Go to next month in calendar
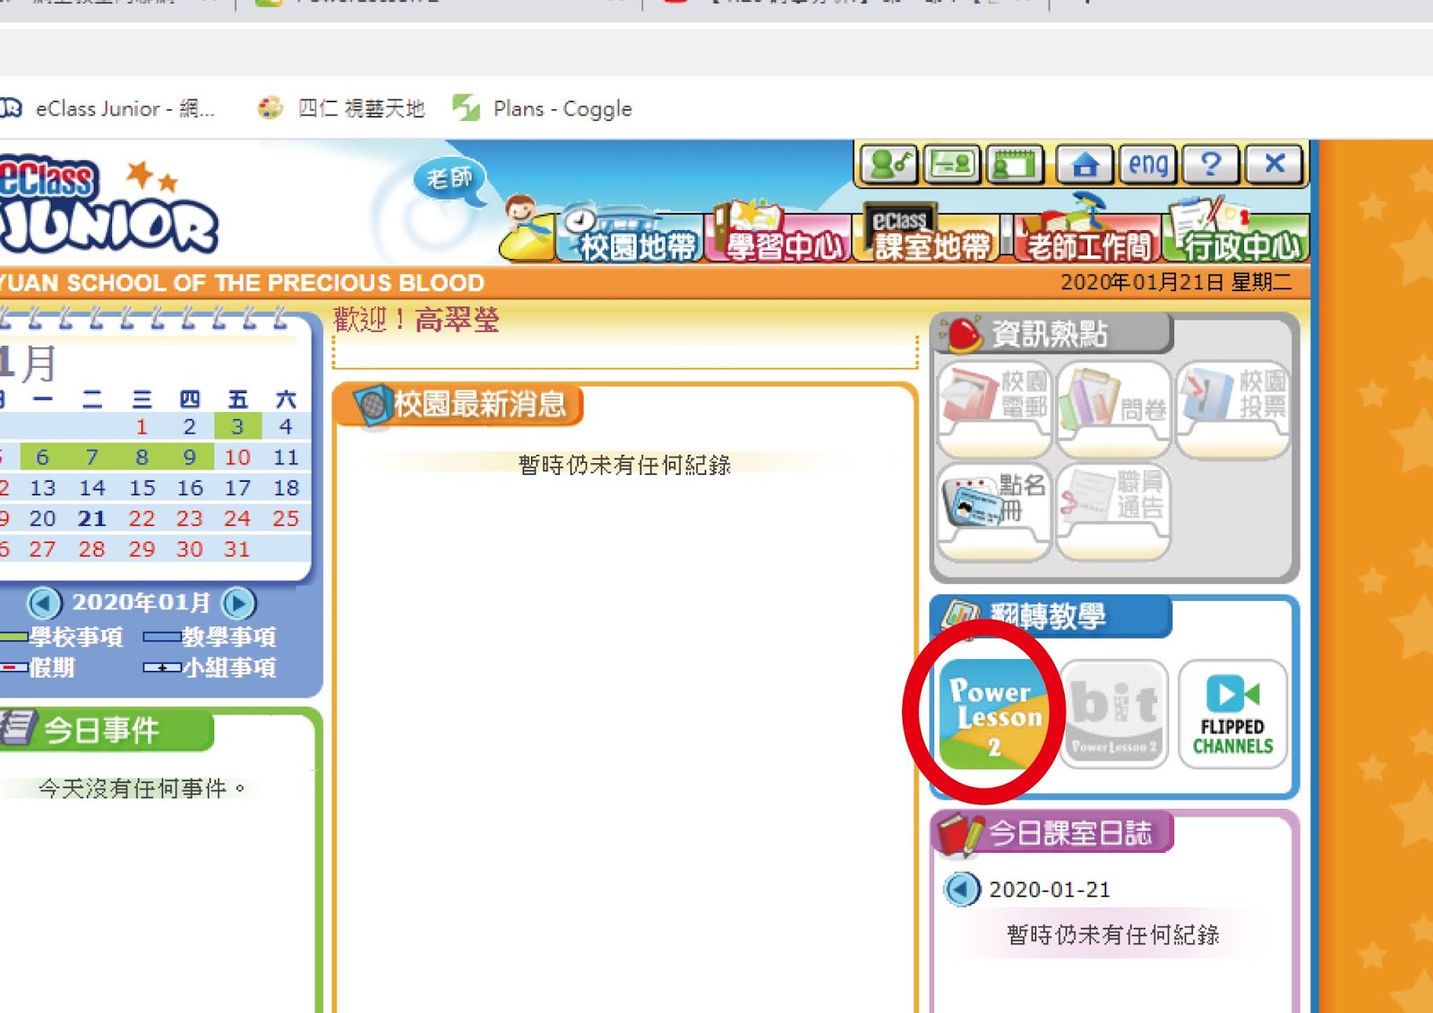Screen dimensions: 1433x1013 click(238, 603)
